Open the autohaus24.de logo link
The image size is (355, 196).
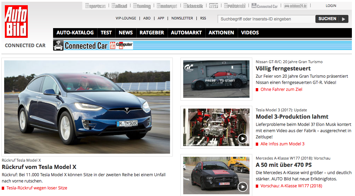click(295, 6)
